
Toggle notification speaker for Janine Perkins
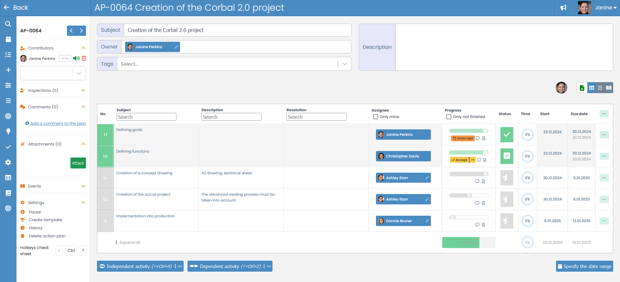76,59
